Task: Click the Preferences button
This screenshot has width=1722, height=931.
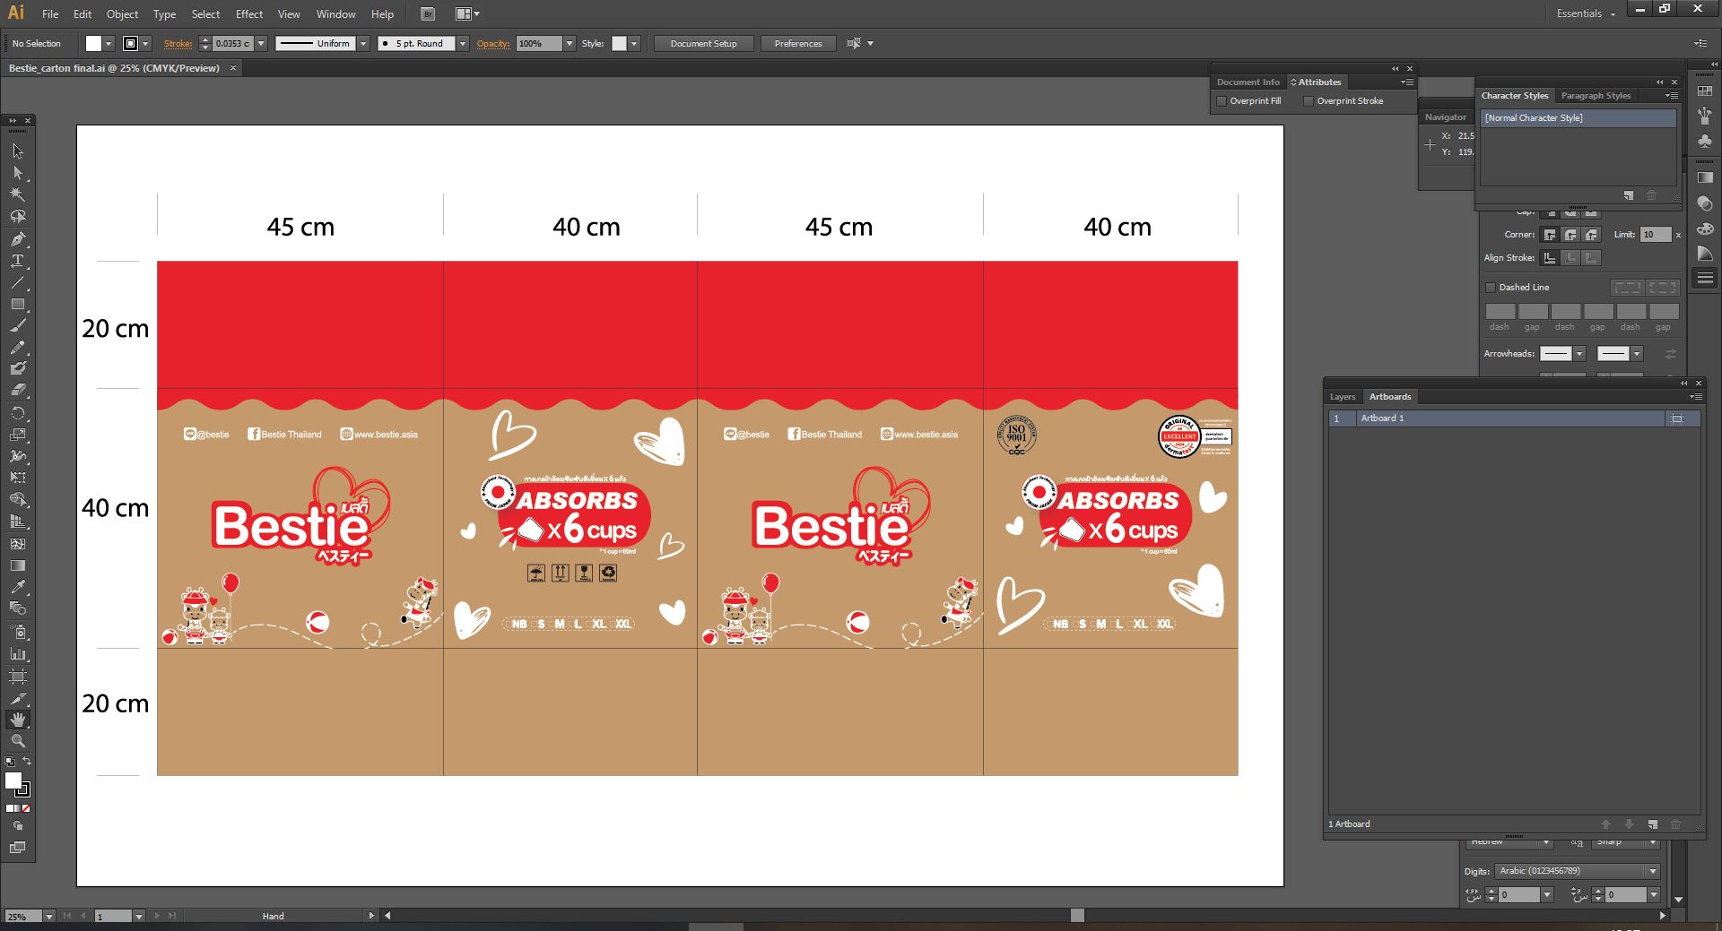Action: [x=798, y=44]
